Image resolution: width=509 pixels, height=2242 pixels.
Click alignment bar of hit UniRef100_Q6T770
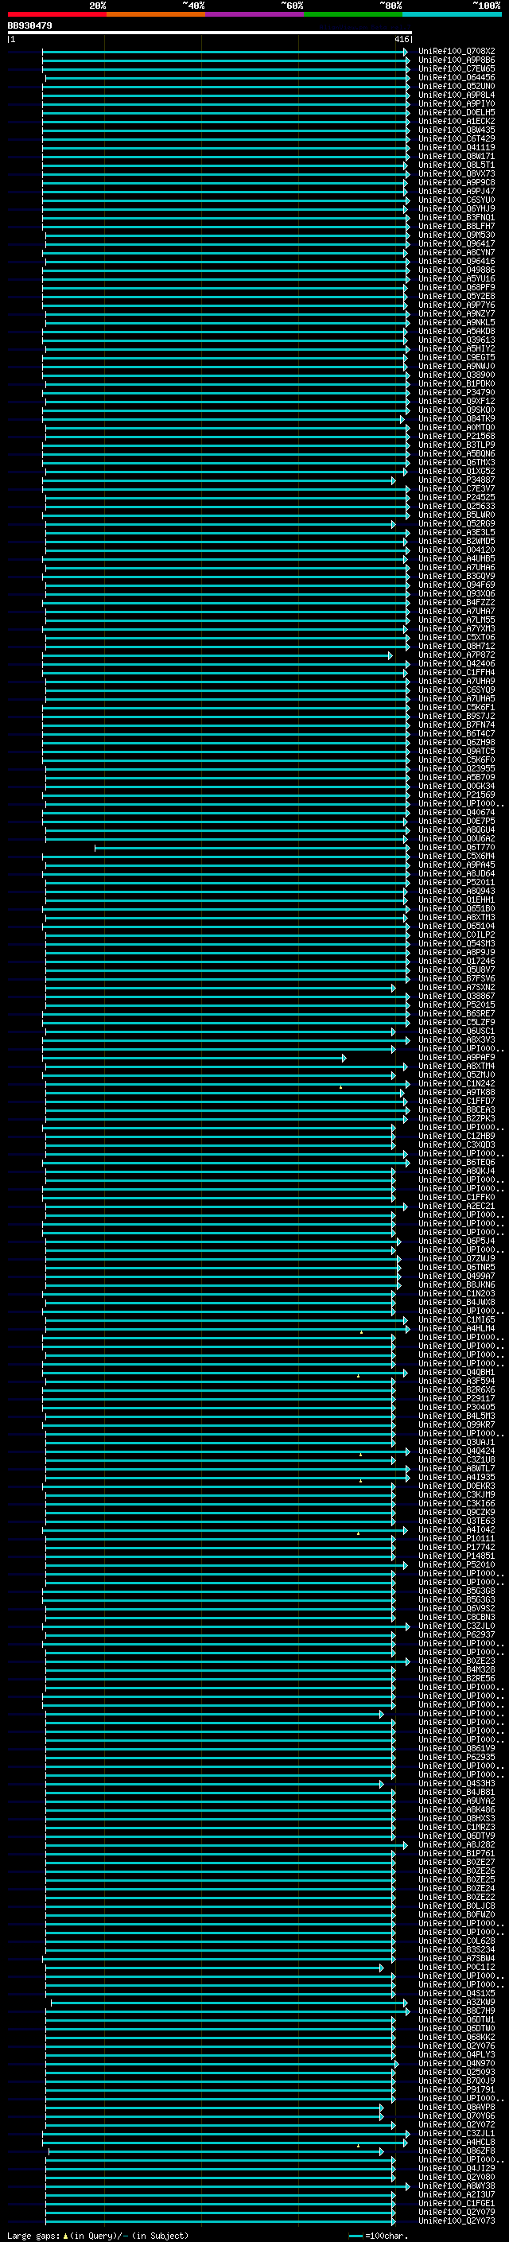tap(252, 848)
